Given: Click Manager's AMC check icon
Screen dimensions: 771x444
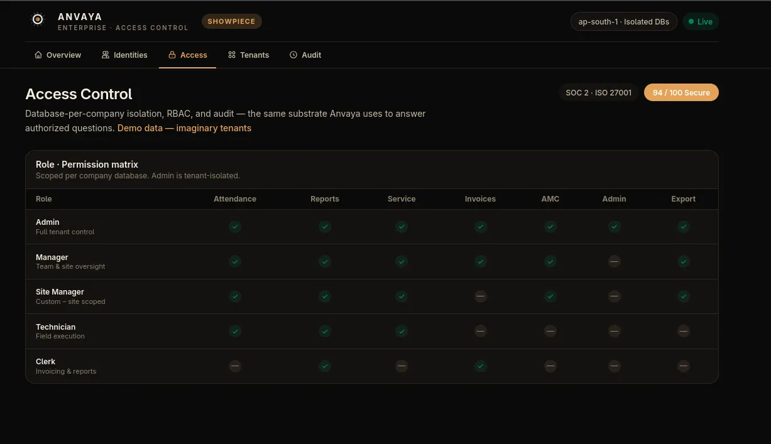Looking at the screenshot, I should click(x=550, y=261).
